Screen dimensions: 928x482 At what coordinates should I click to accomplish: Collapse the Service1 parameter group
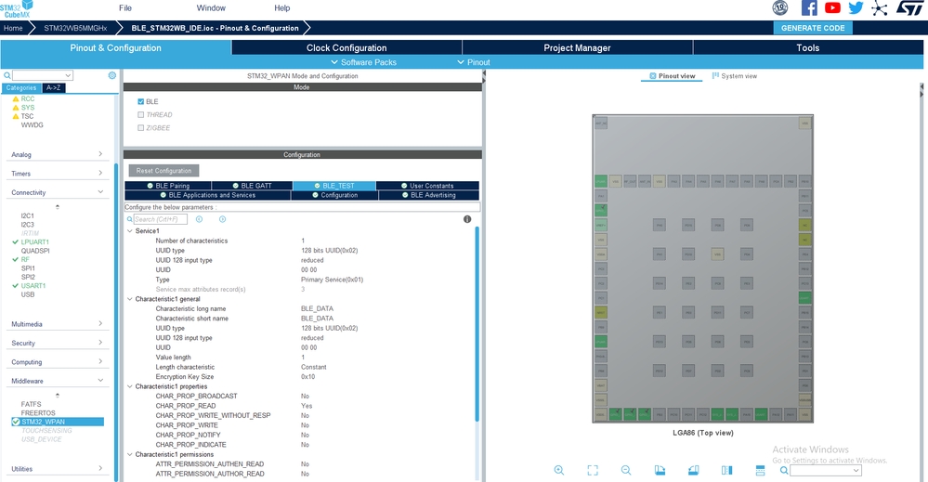tap(130, 231)
